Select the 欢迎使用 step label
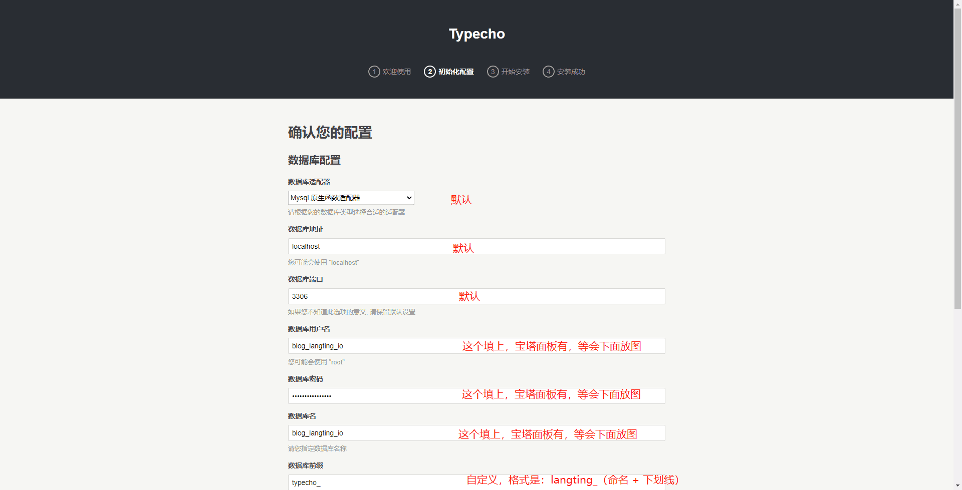The image size is (962, 490). pos(397,72)
